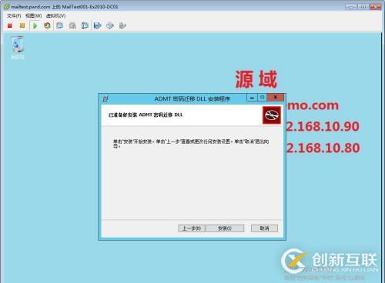Click the floppy drive connect toolbar icon
This screenshot has width=385, height=283.
pos(98,25)
